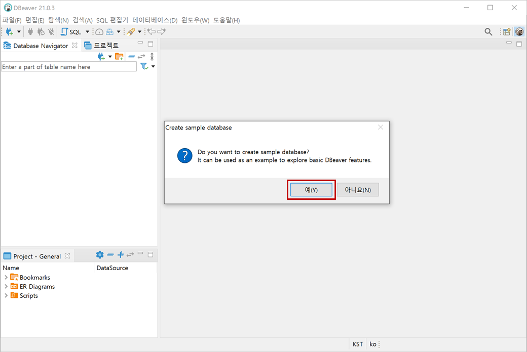The width and height of the screenshot is (527, 352).
Task: Expand the Bookmarks tree node
Action: click(x=6, y=278)
